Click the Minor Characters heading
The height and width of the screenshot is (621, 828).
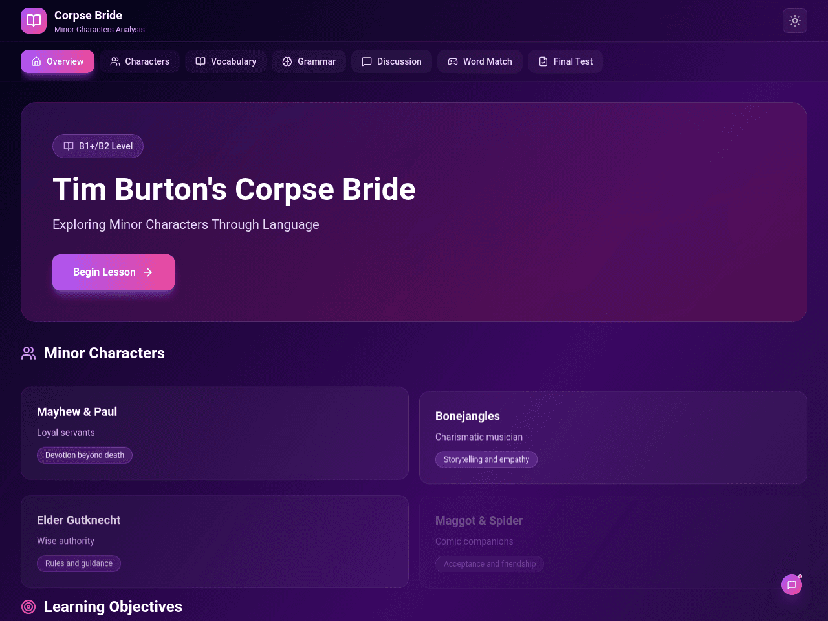104,353
